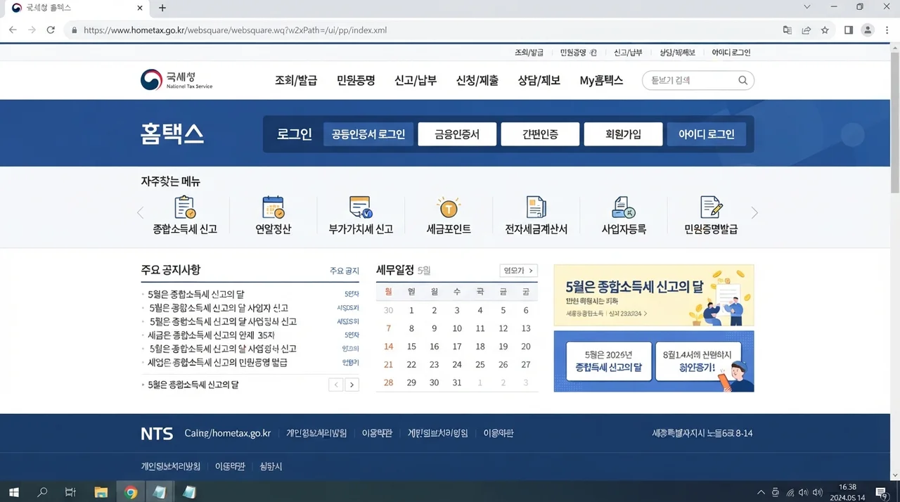Reload the page in browser
Screen dimensions: 900x502
coord(51,30)
